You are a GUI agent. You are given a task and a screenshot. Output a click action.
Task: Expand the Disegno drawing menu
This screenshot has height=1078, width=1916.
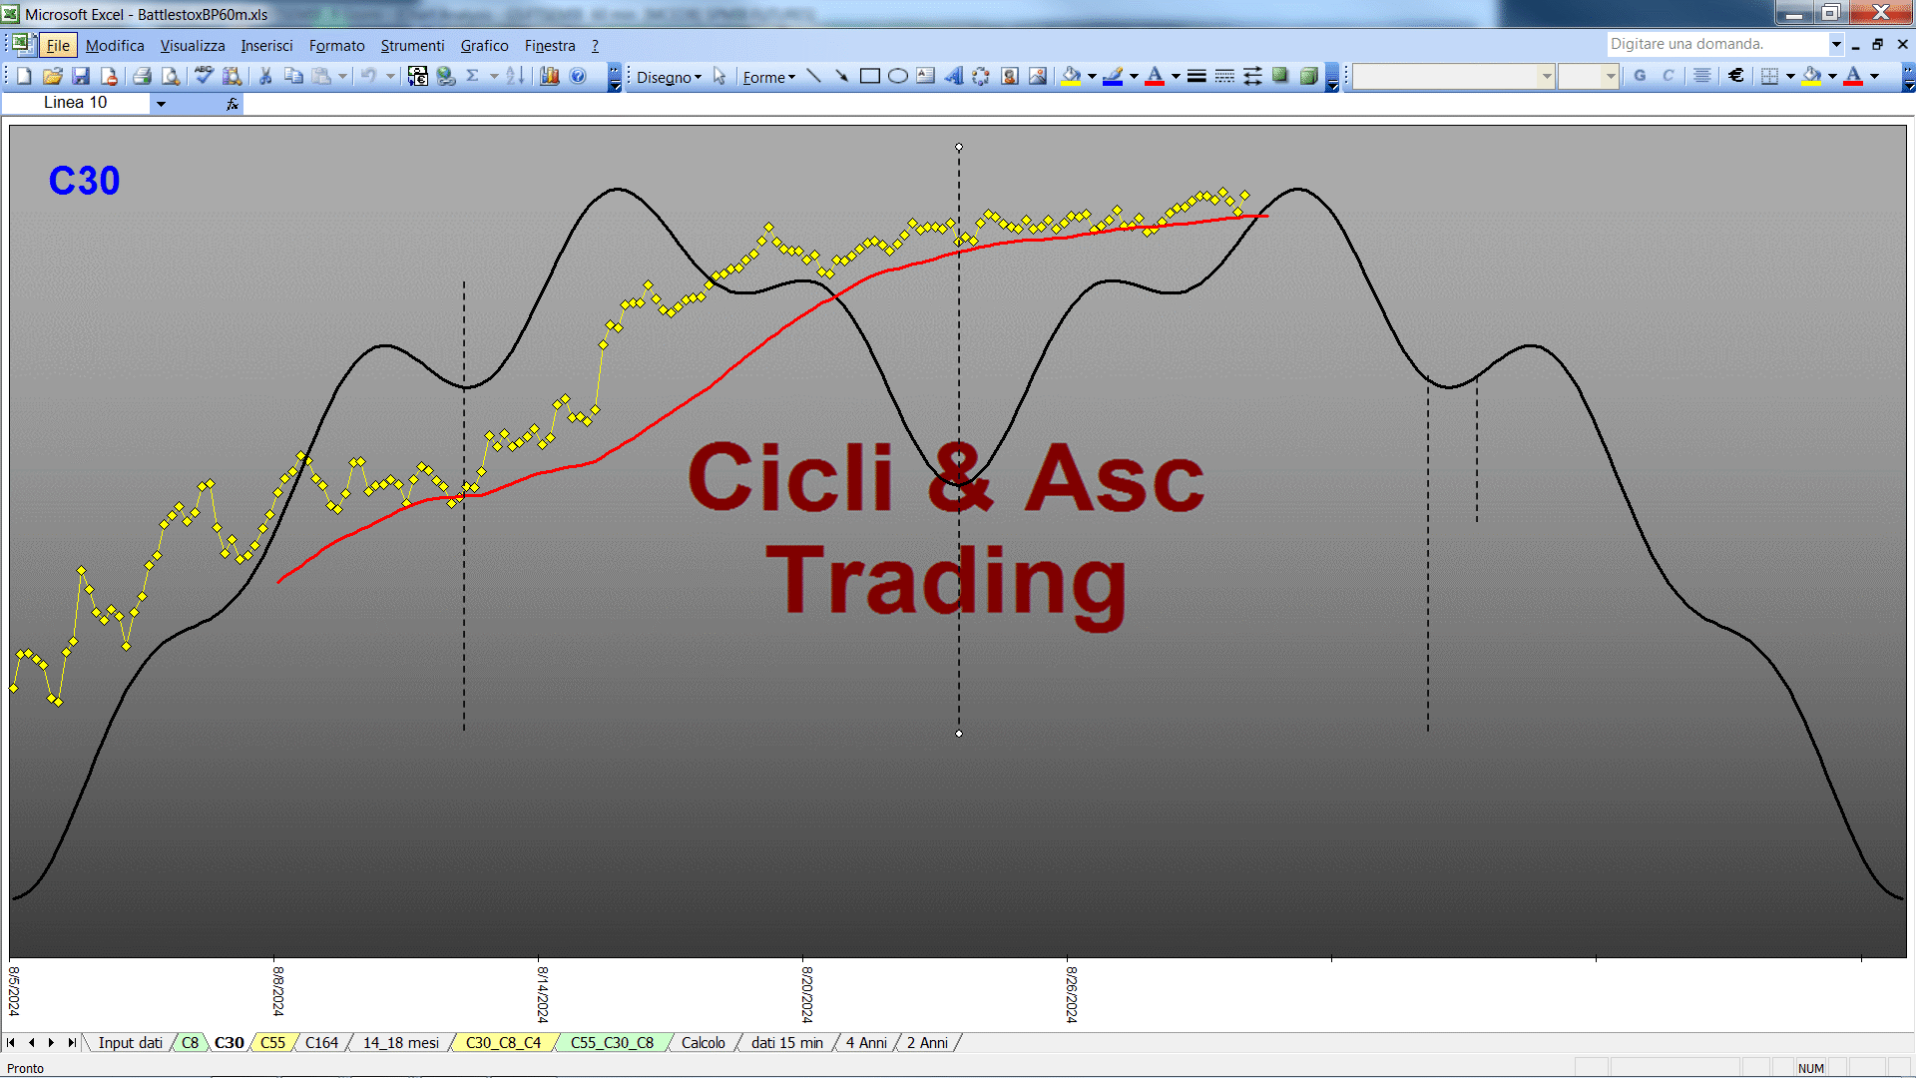click(x=669, y=77)
